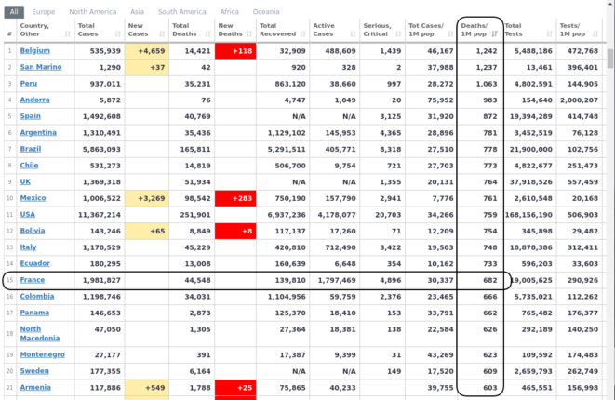Select Chile cases per million 27,703
Viewport: 615px width, 400px height.
(440, 166)
